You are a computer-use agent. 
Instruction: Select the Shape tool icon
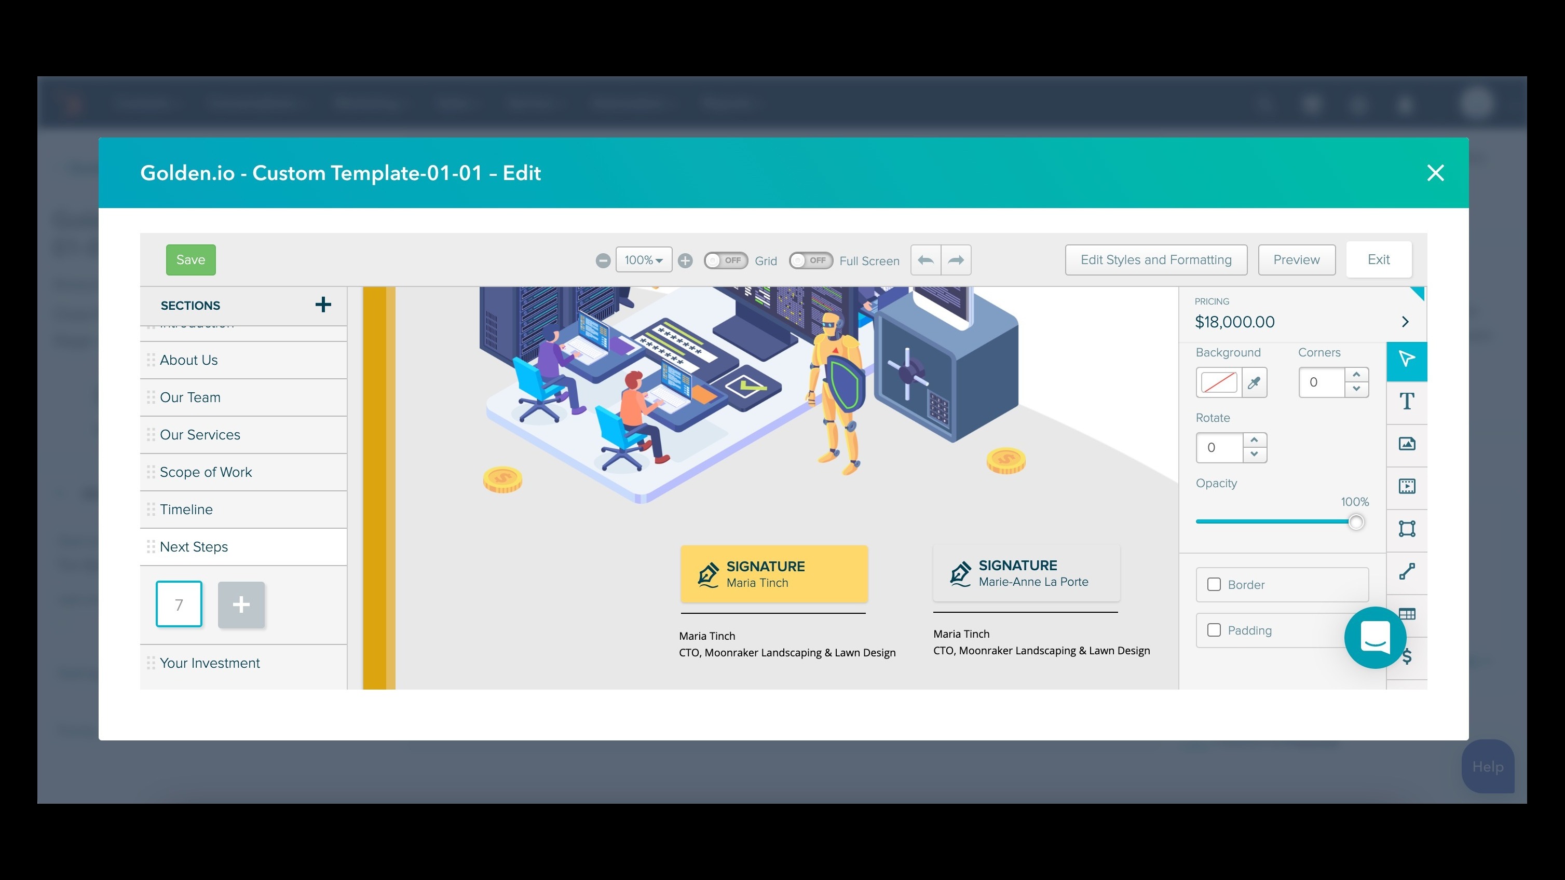pyautogui.click(x=1407, y=529)
